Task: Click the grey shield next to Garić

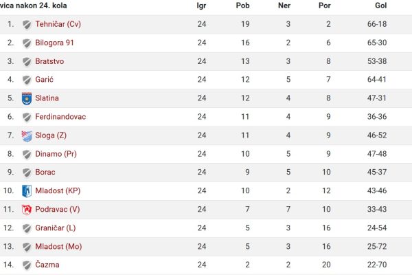Action: [x=27, y=80]
